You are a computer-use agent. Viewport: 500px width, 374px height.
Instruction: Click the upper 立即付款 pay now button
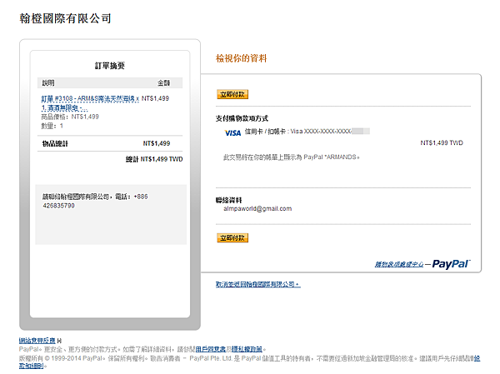click(232, 94)
